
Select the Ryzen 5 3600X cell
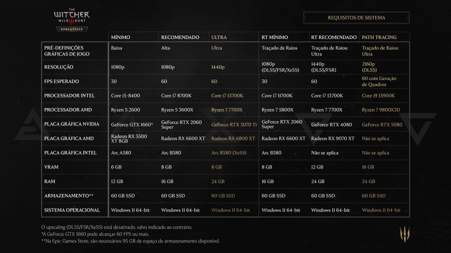click(x=177, y=109)
